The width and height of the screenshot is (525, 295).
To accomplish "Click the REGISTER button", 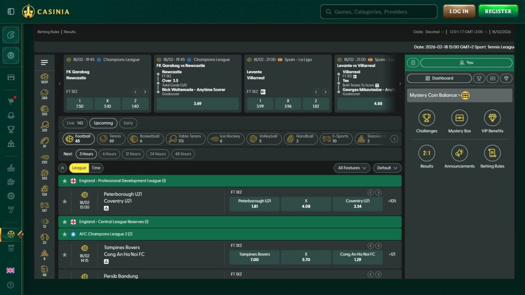I will click(498, 11).
